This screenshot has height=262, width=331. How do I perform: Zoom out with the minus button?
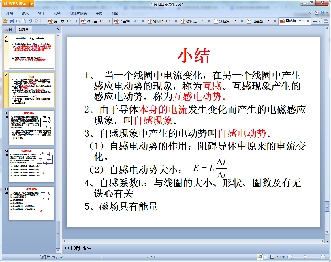[x=290, y=257]
